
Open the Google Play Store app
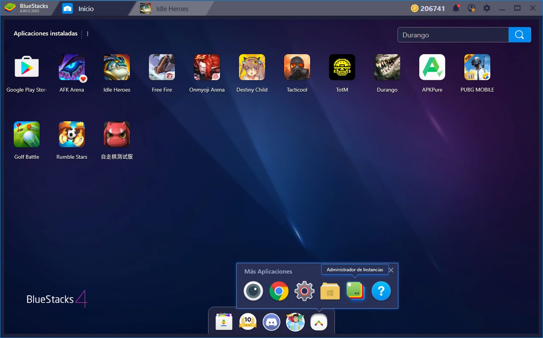point(27,67)
